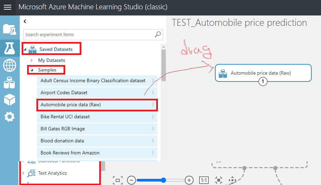Set zoom to actual size 1:1

[x=204, y=180]
